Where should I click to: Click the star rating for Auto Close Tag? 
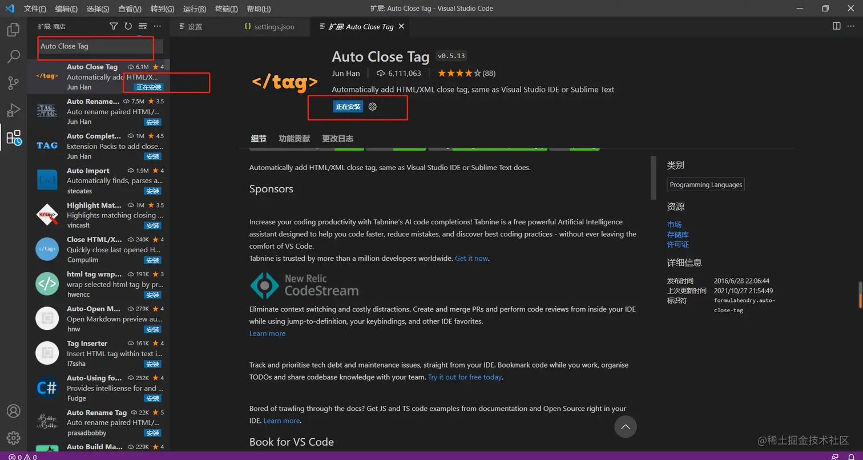[x=466, y=73]
